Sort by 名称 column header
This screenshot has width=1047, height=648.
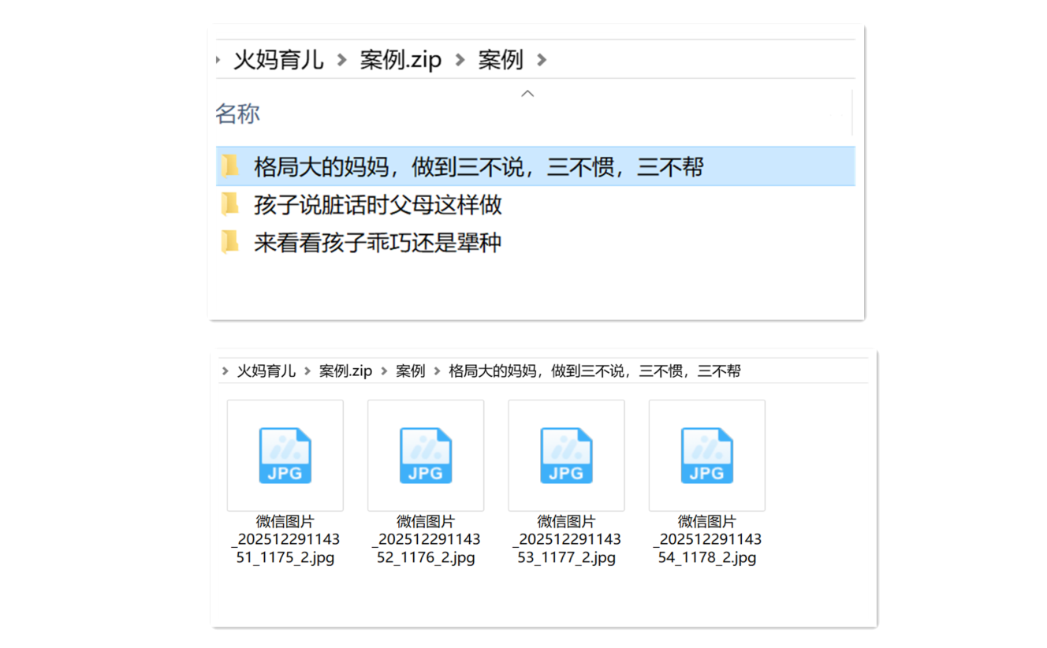point(237,114)
